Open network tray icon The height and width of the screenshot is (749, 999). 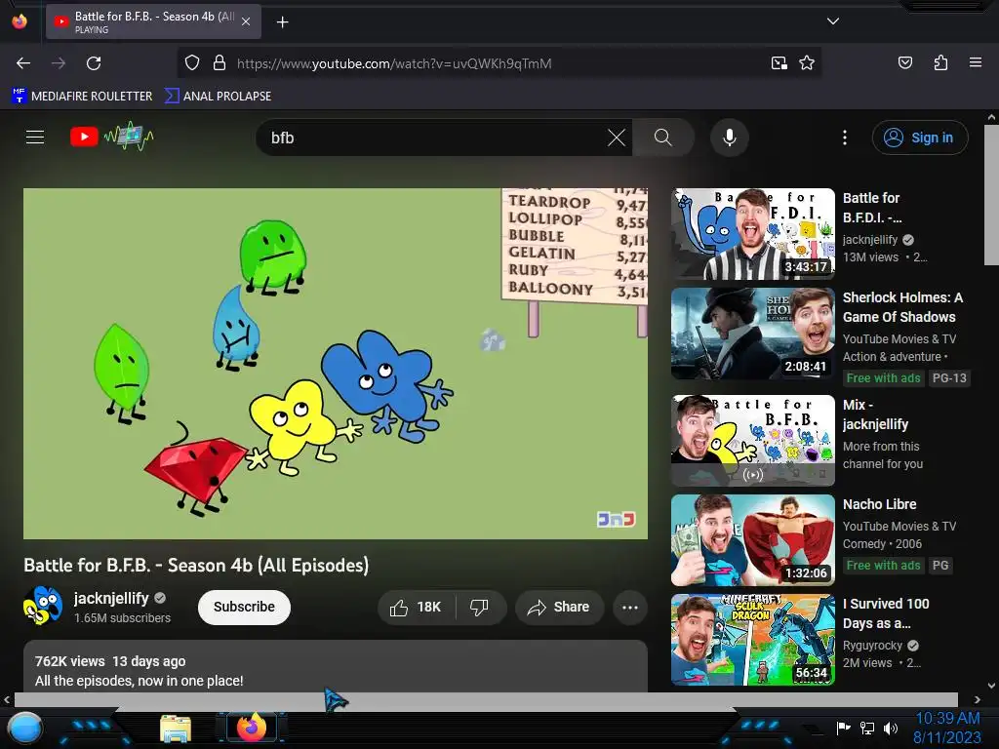point(867,728)
